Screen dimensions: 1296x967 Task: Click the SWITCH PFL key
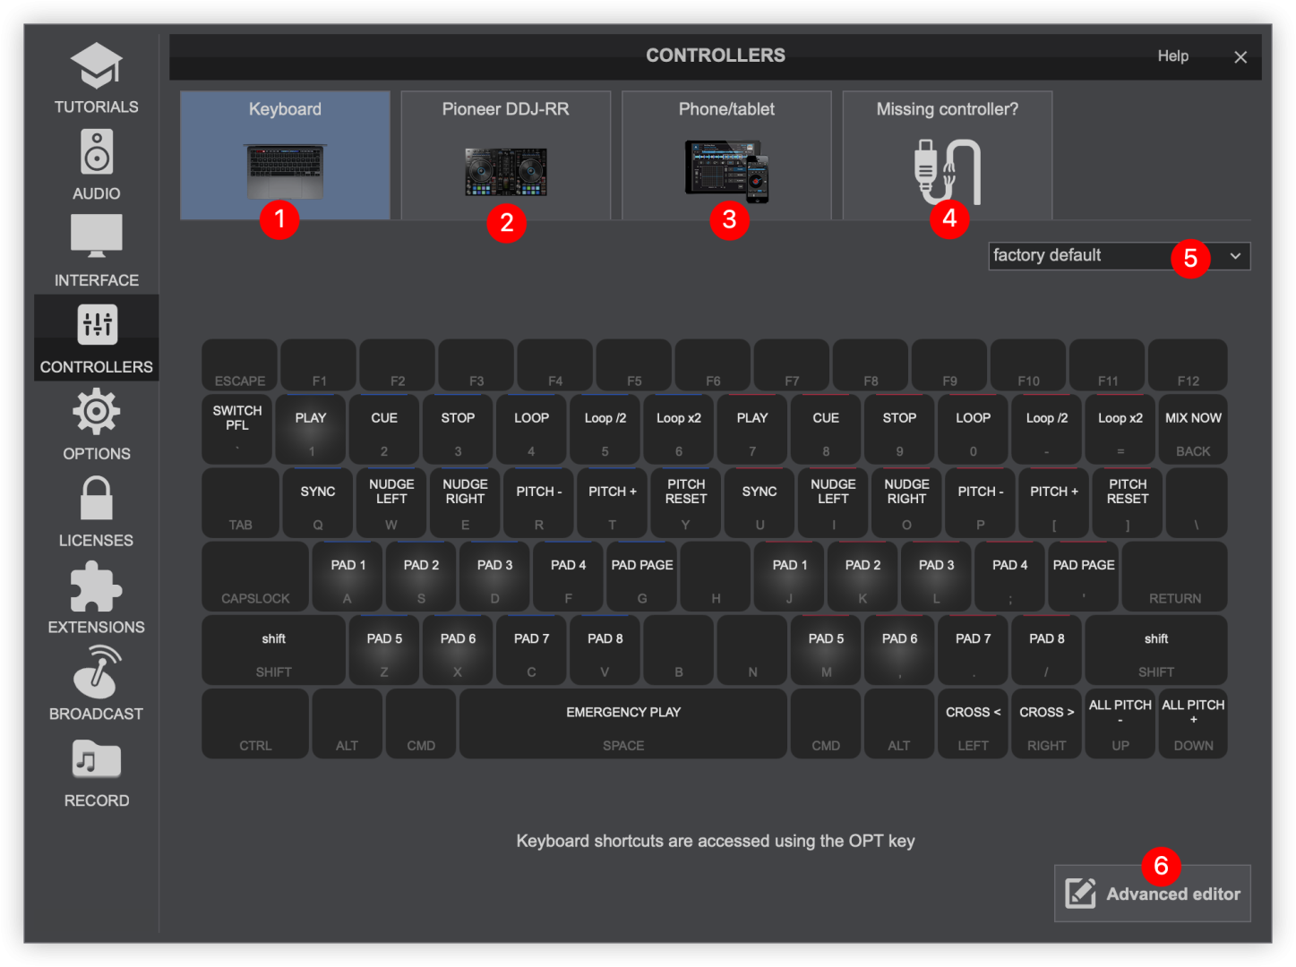point(237,429)
